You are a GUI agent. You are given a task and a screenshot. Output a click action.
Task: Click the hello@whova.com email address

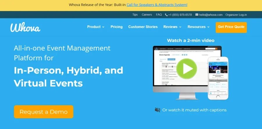(x=211, y=15)
